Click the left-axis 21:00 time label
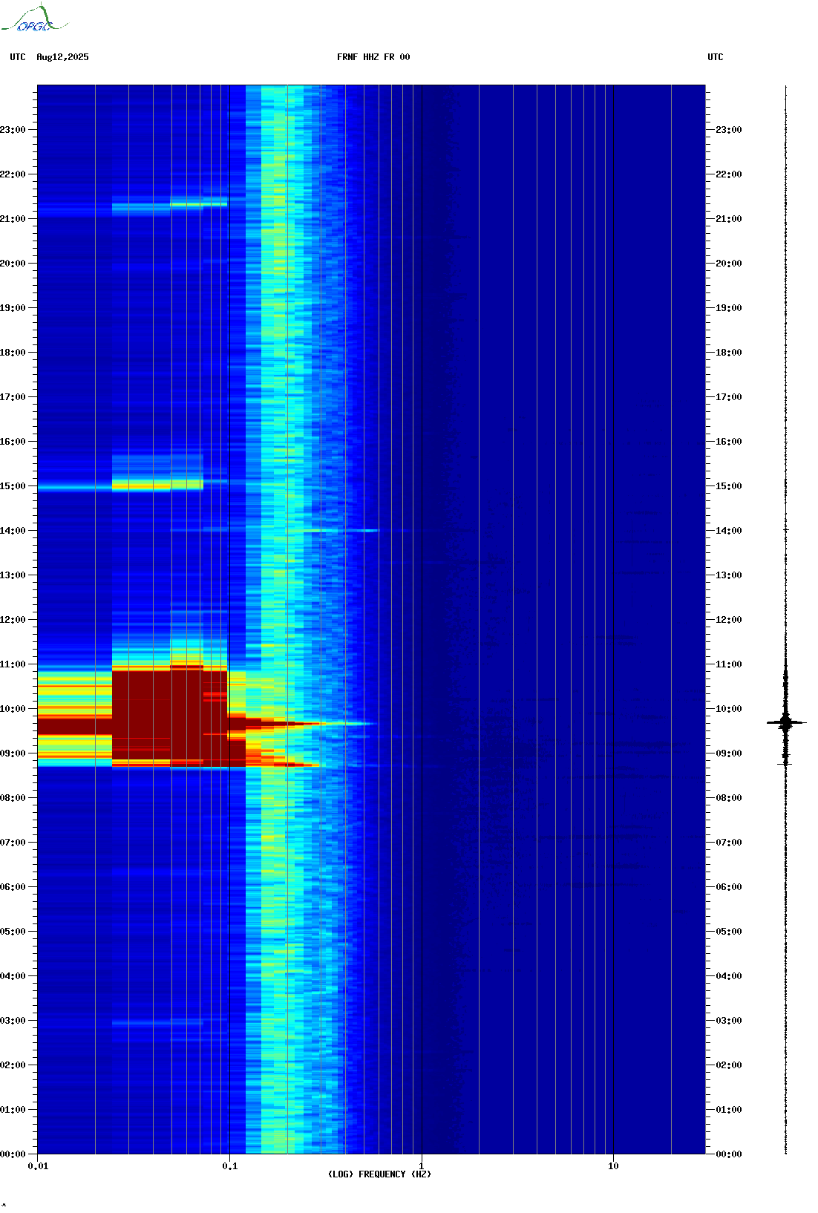 tap(13, 219)
